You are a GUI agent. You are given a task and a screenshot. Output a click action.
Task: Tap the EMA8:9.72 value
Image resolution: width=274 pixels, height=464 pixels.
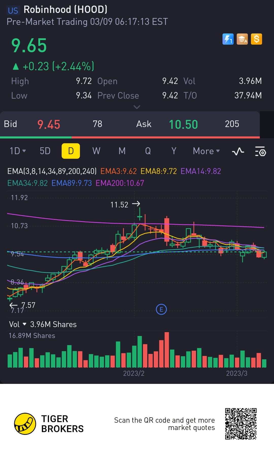tap(159, 171)
